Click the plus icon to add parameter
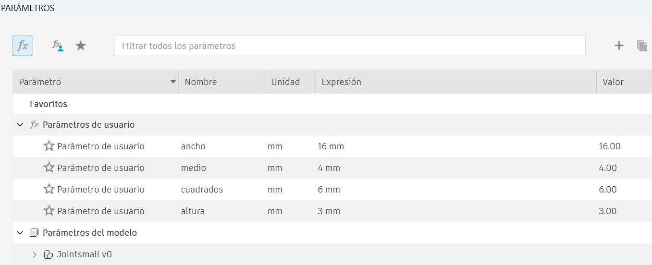The image size is (652, 265). pyautogui.click(x=619, y=46)
